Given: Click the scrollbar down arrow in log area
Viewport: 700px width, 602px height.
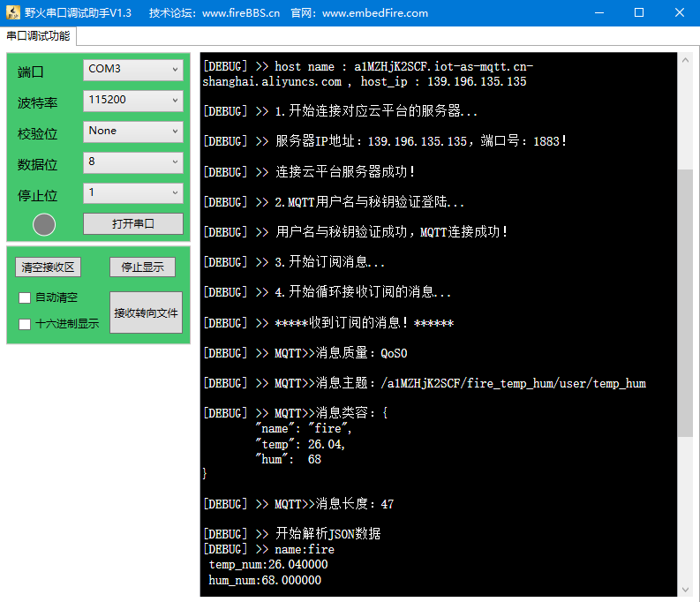Looking at the screenshot, I should pyautogui.click(x=685, y=590).
